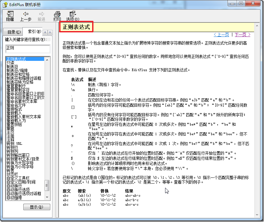The height and width of the screenshot is (222, 264).
Task: Select index entry 转到输出窗口
Action: point(18,155)
